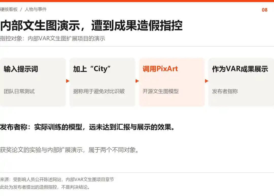
Task: Click the source line 来源：受影响人员公开陈述网站
Action: (x=31, y=180)
